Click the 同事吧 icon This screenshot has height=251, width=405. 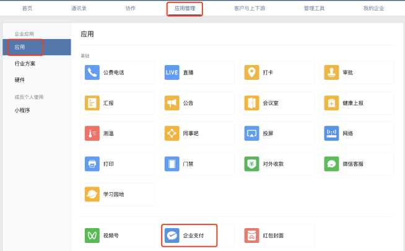(x=172, y=133)
